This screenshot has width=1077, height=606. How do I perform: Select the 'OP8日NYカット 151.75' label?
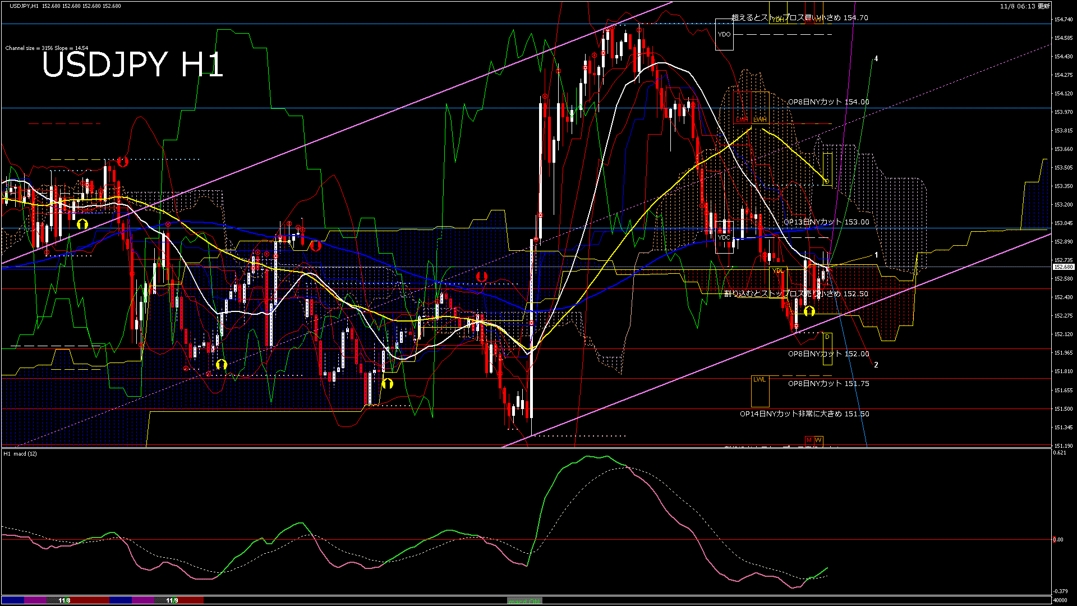click(x=829, y=384)
